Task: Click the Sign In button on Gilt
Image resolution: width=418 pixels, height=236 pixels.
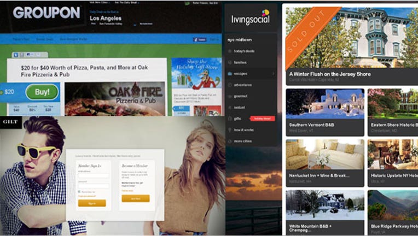Action: tap(92, 203)
